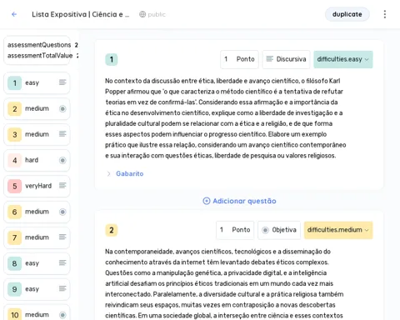Click the duplicate button
This screenshot has width=400, height=320.
347,14
